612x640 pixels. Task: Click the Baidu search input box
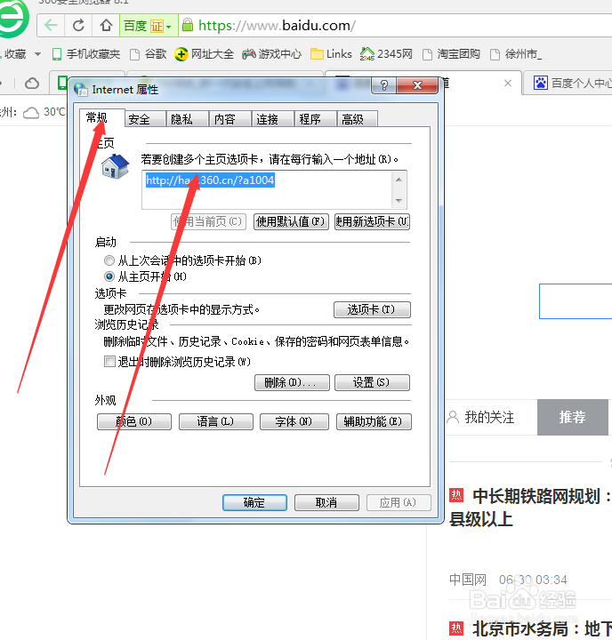pyautogui.click(x=576, y=300)
